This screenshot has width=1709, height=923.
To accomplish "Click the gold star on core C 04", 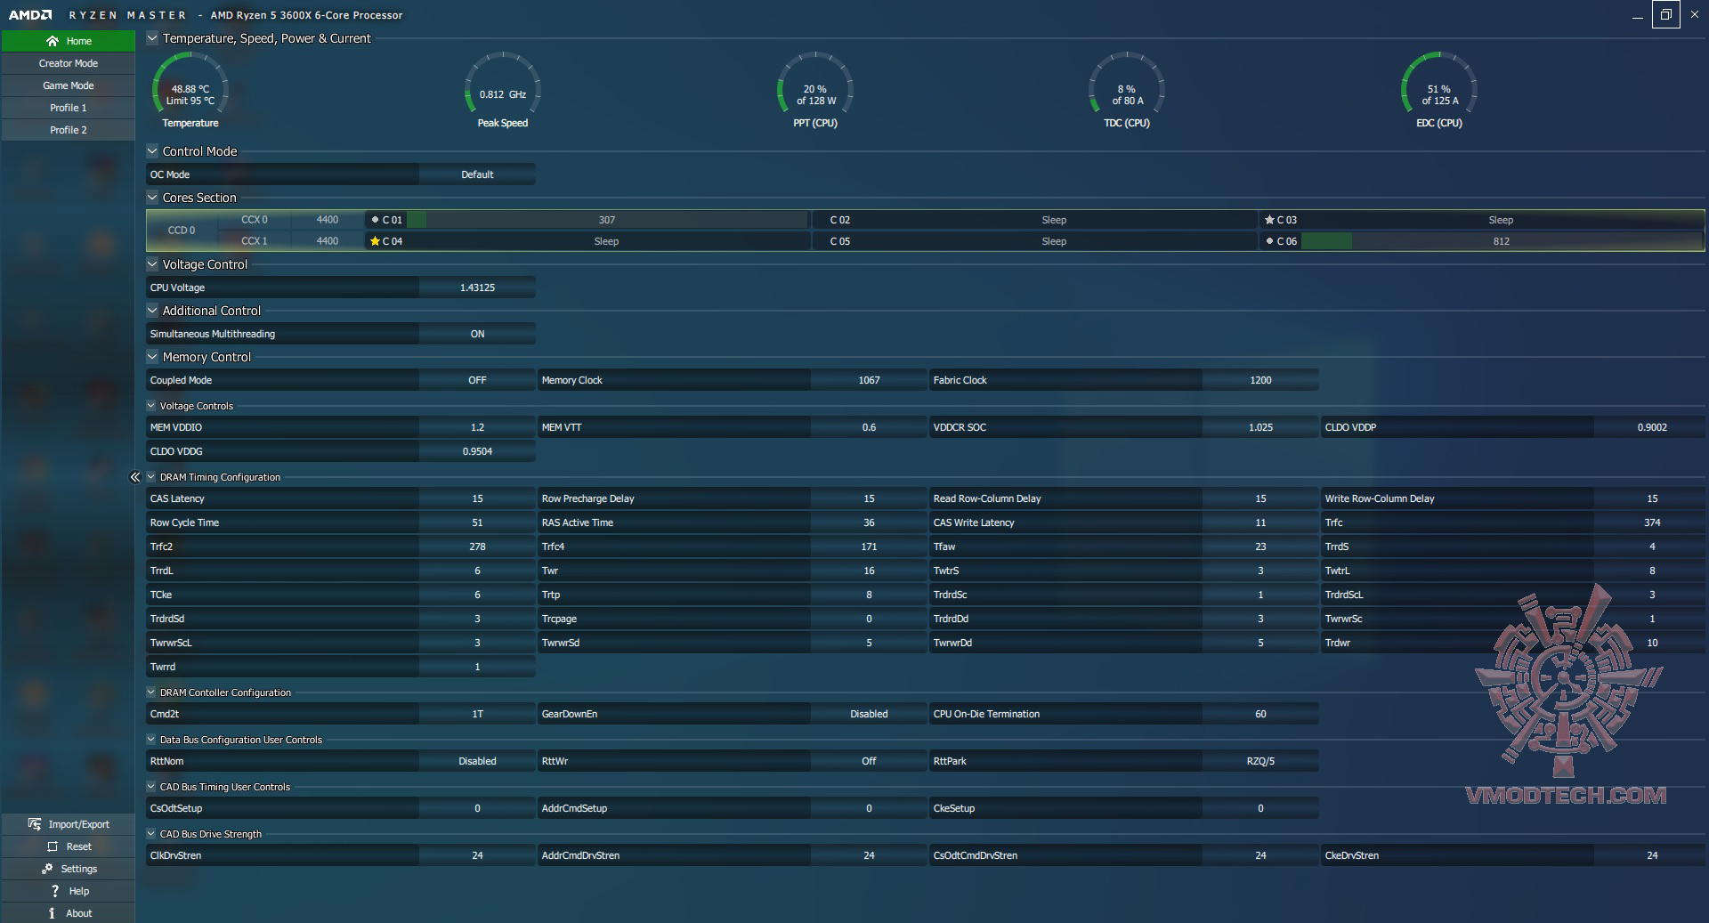I will coord(375,241).
